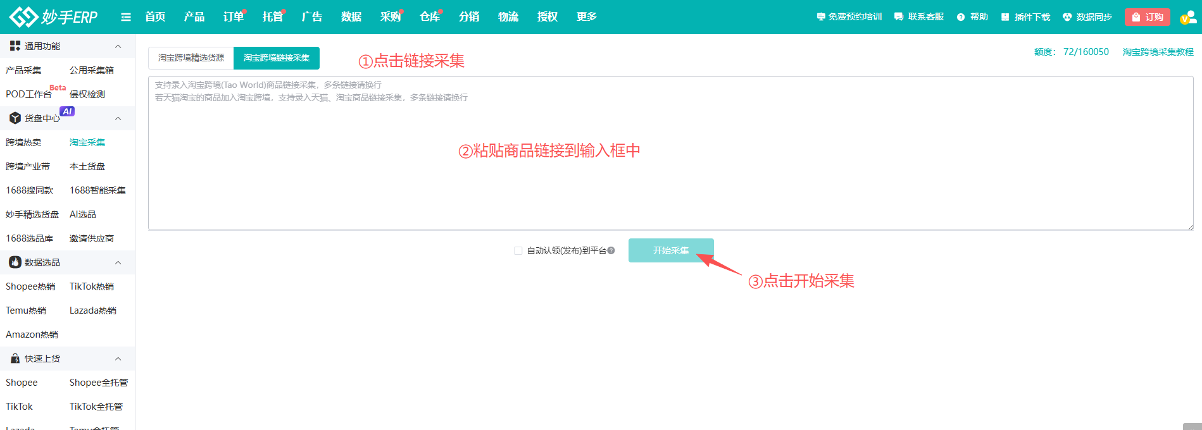1202x430 pixels.
Task: Open 侵权检测 in the sidebar
Action: pyautogui.click(x=87, y=94)
